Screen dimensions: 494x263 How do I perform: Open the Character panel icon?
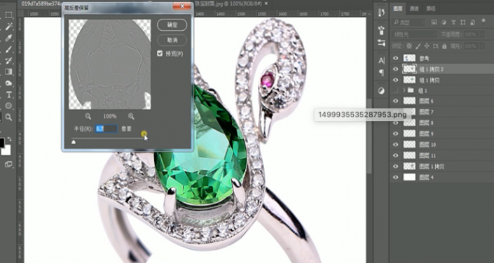(381, 61)
